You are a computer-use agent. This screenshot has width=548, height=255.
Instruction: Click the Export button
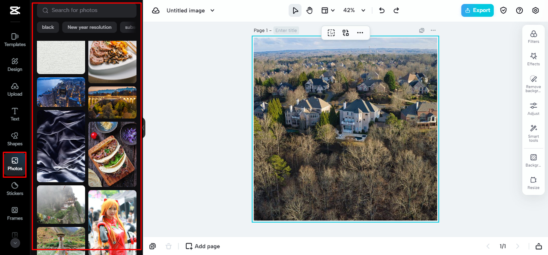477,11
